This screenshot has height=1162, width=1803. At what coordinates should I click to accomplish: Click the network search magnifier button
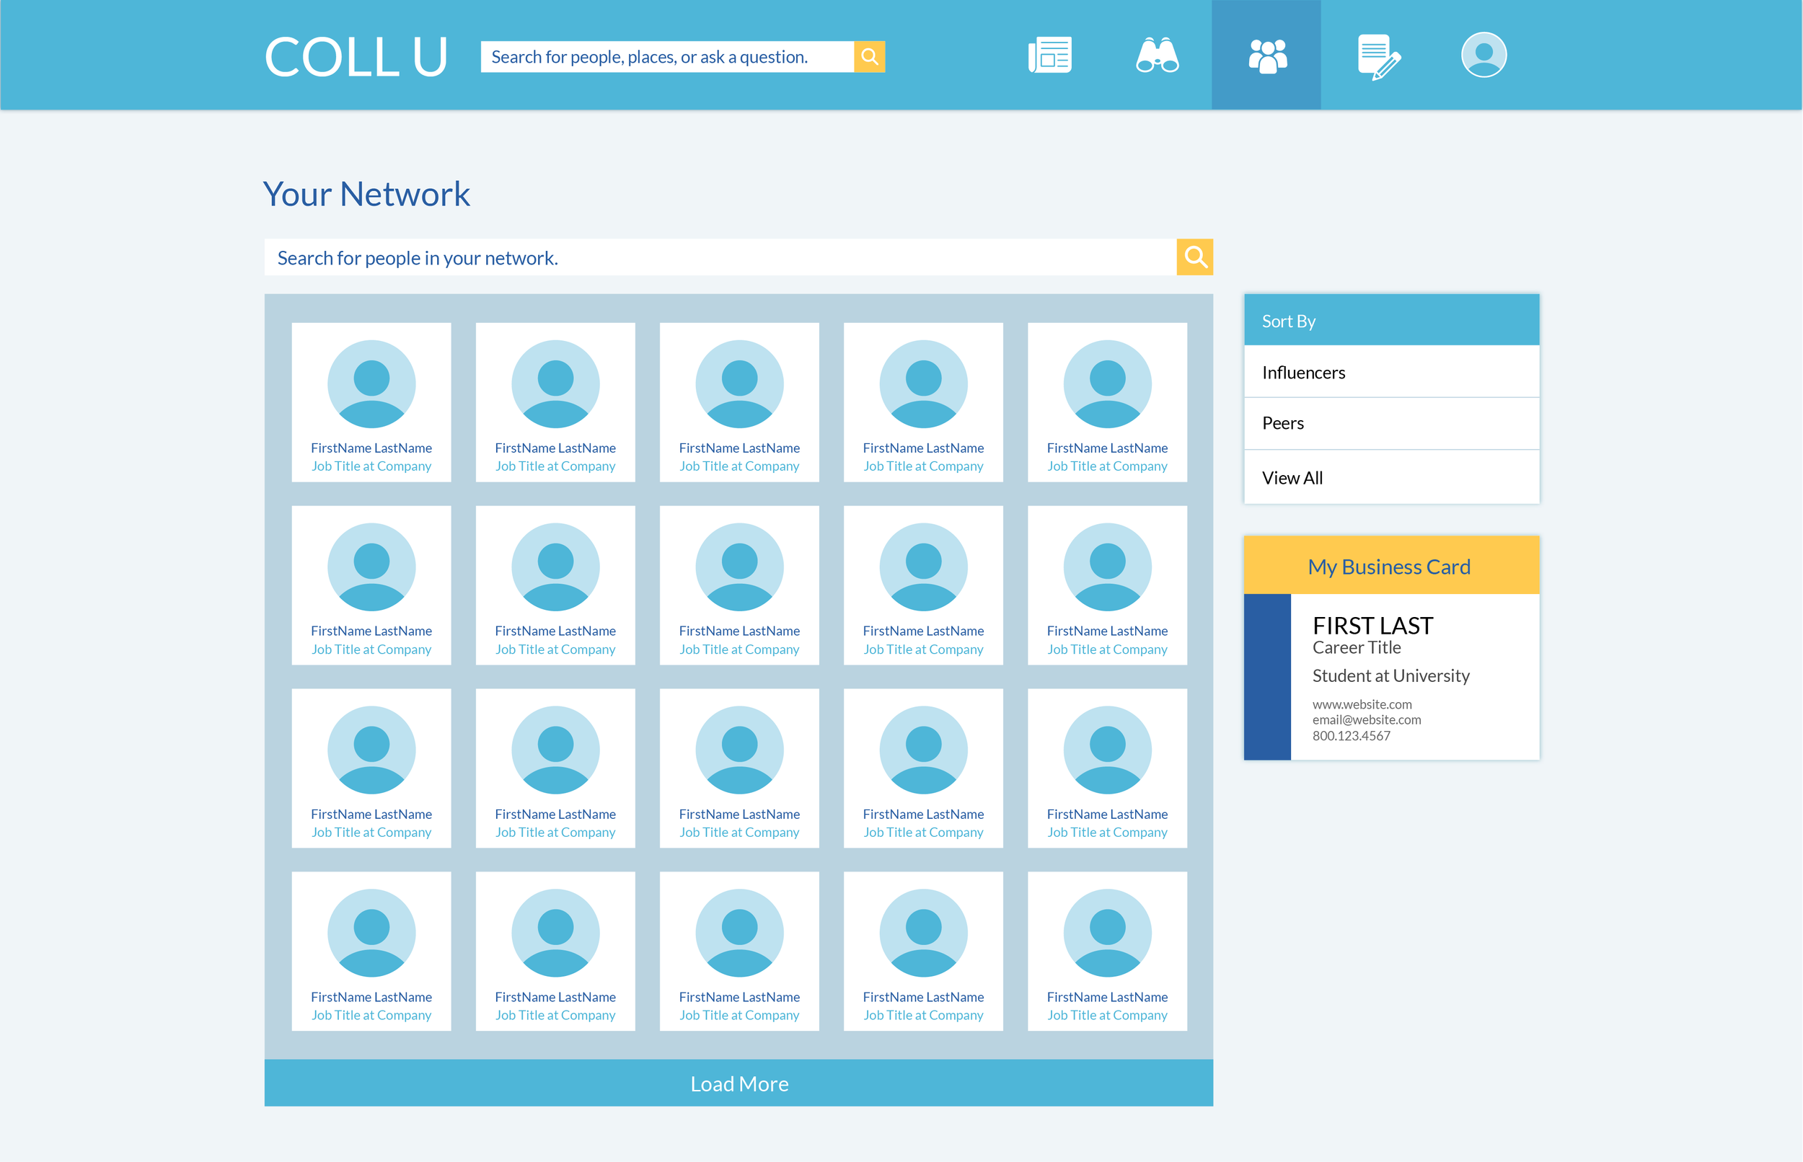1195,257
